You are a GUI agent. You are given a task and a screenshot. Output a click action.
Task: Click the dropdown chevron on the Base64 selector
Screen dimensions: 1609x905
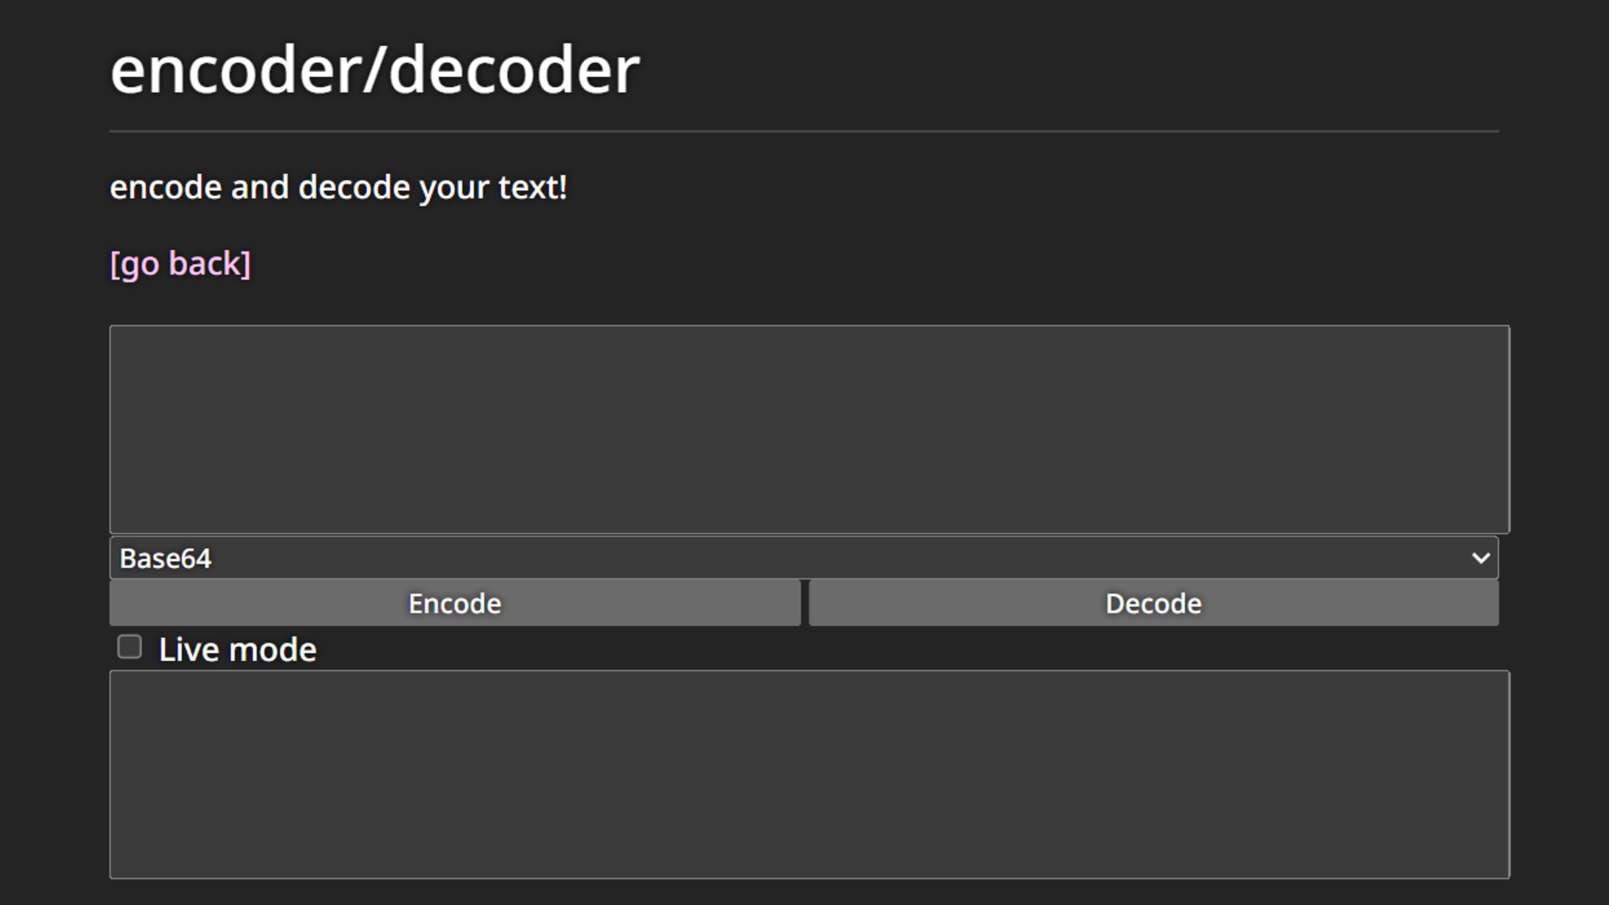click(x=1480, y=557)
